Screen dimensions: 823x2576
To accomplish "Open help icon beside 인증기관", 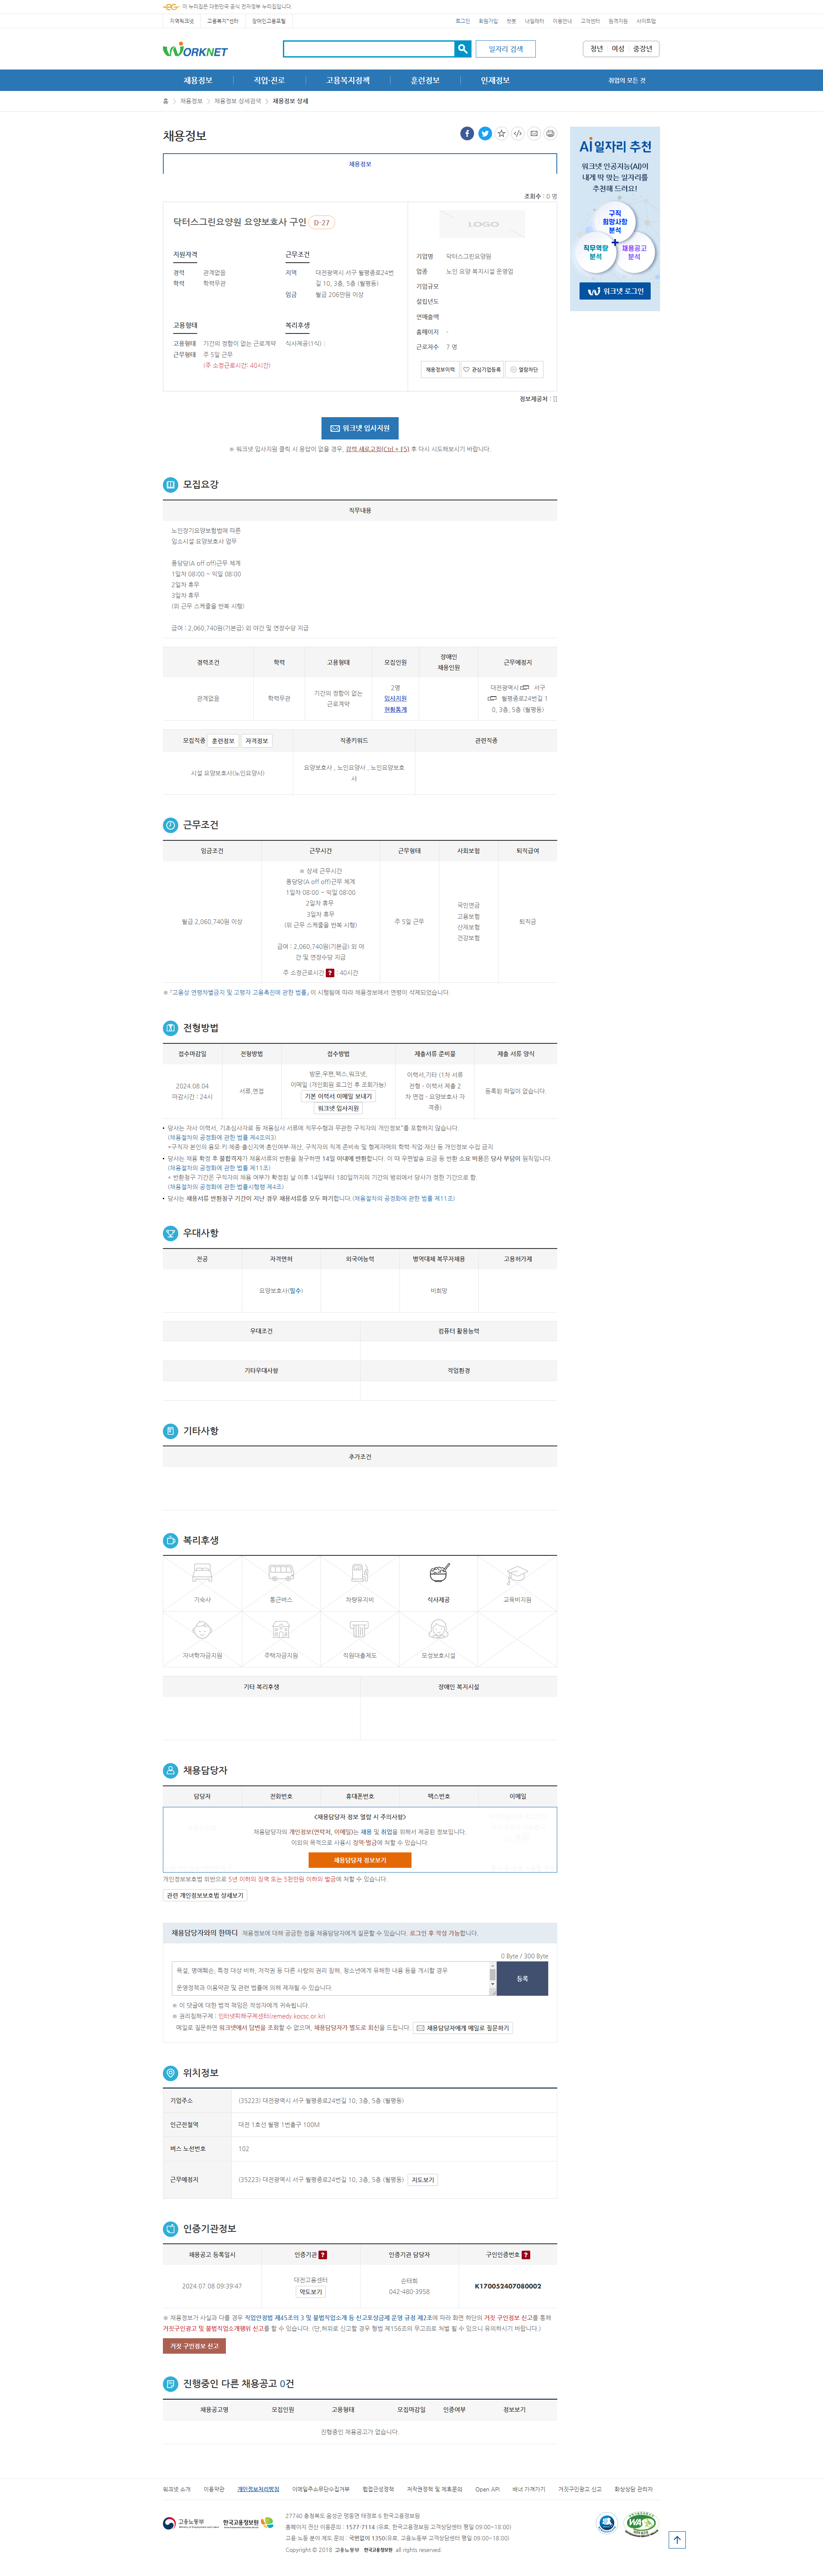I will [x=323, y=2254].
